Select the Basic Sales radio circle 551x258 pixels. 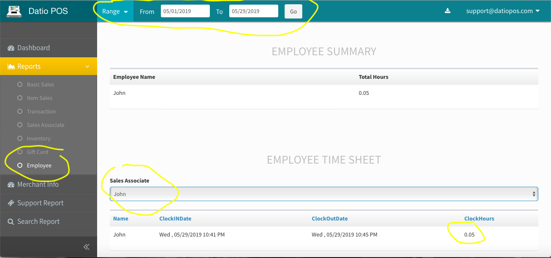pos(19,84)
